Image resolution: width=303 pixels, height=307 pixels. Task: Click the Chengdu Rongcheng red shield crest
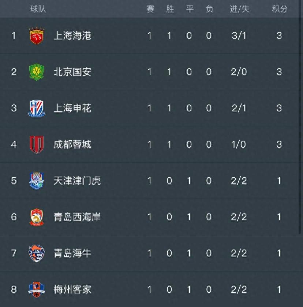[37, 144]
